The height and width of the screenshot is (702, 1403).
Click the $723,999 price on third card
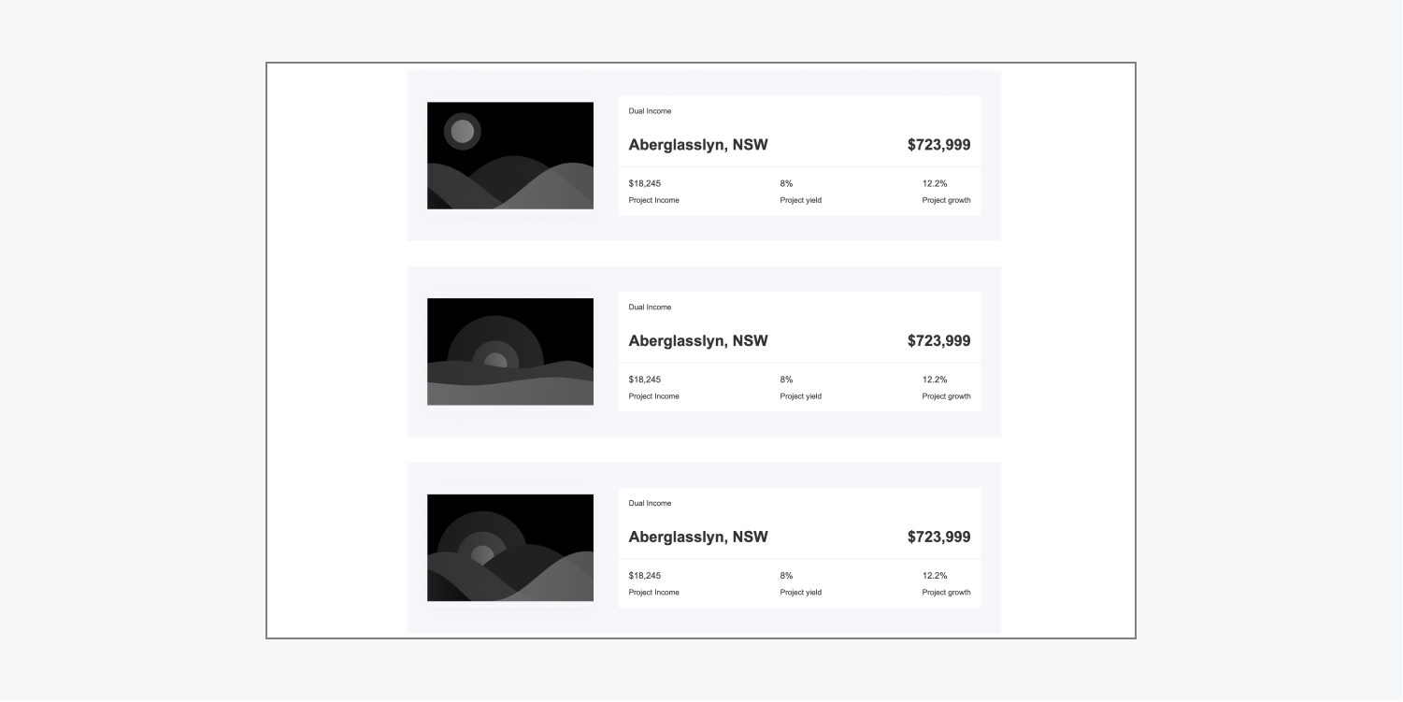pyautogui.click(x=938, y=537)
